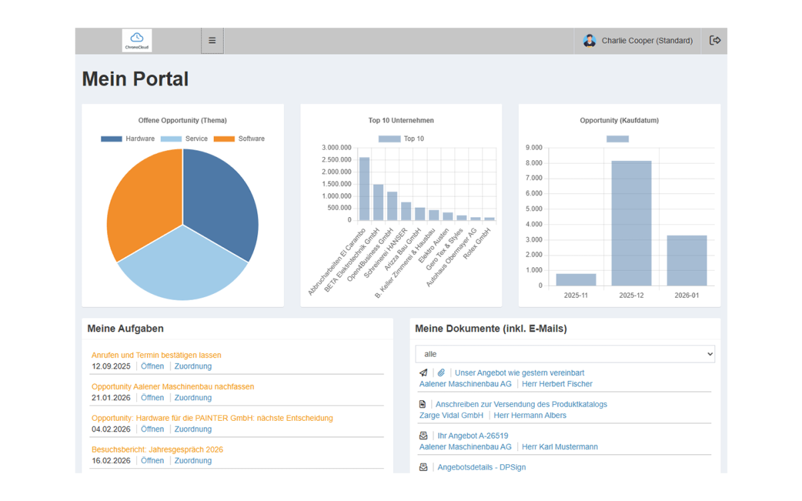Open task Anrufen und Termin bestätigen lassen
The height and width of the screenshot is (501, 802).
156,355
